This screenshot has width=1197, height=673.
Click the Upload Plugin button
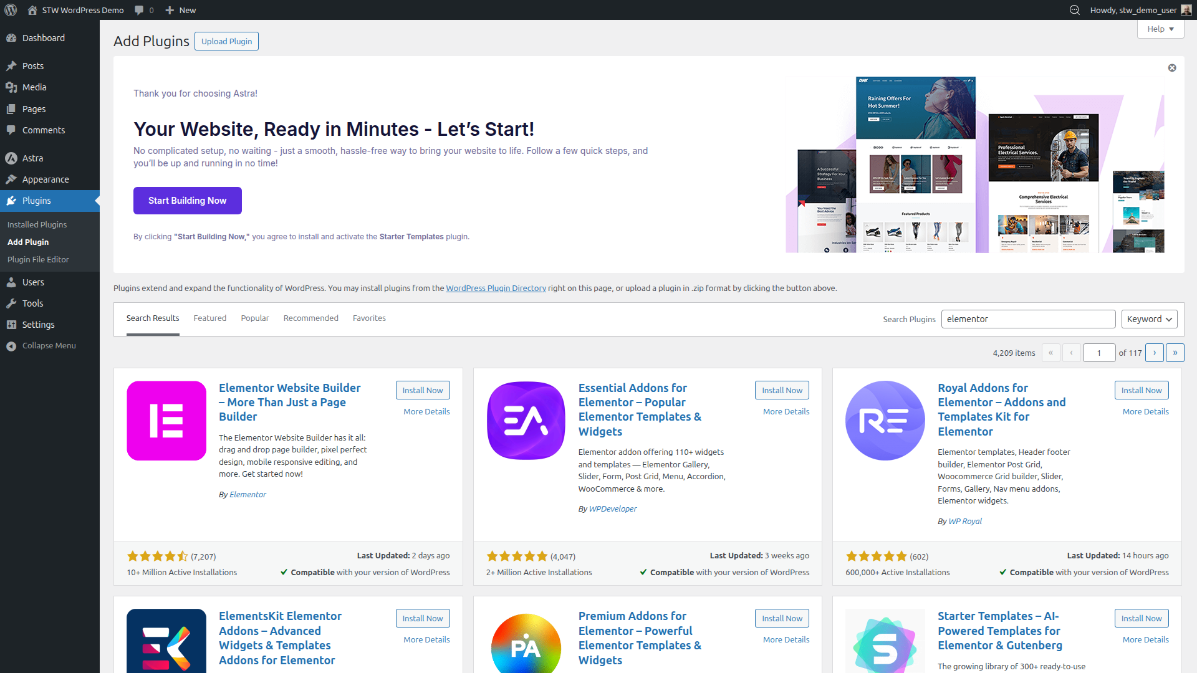click(x=227, y=41)
